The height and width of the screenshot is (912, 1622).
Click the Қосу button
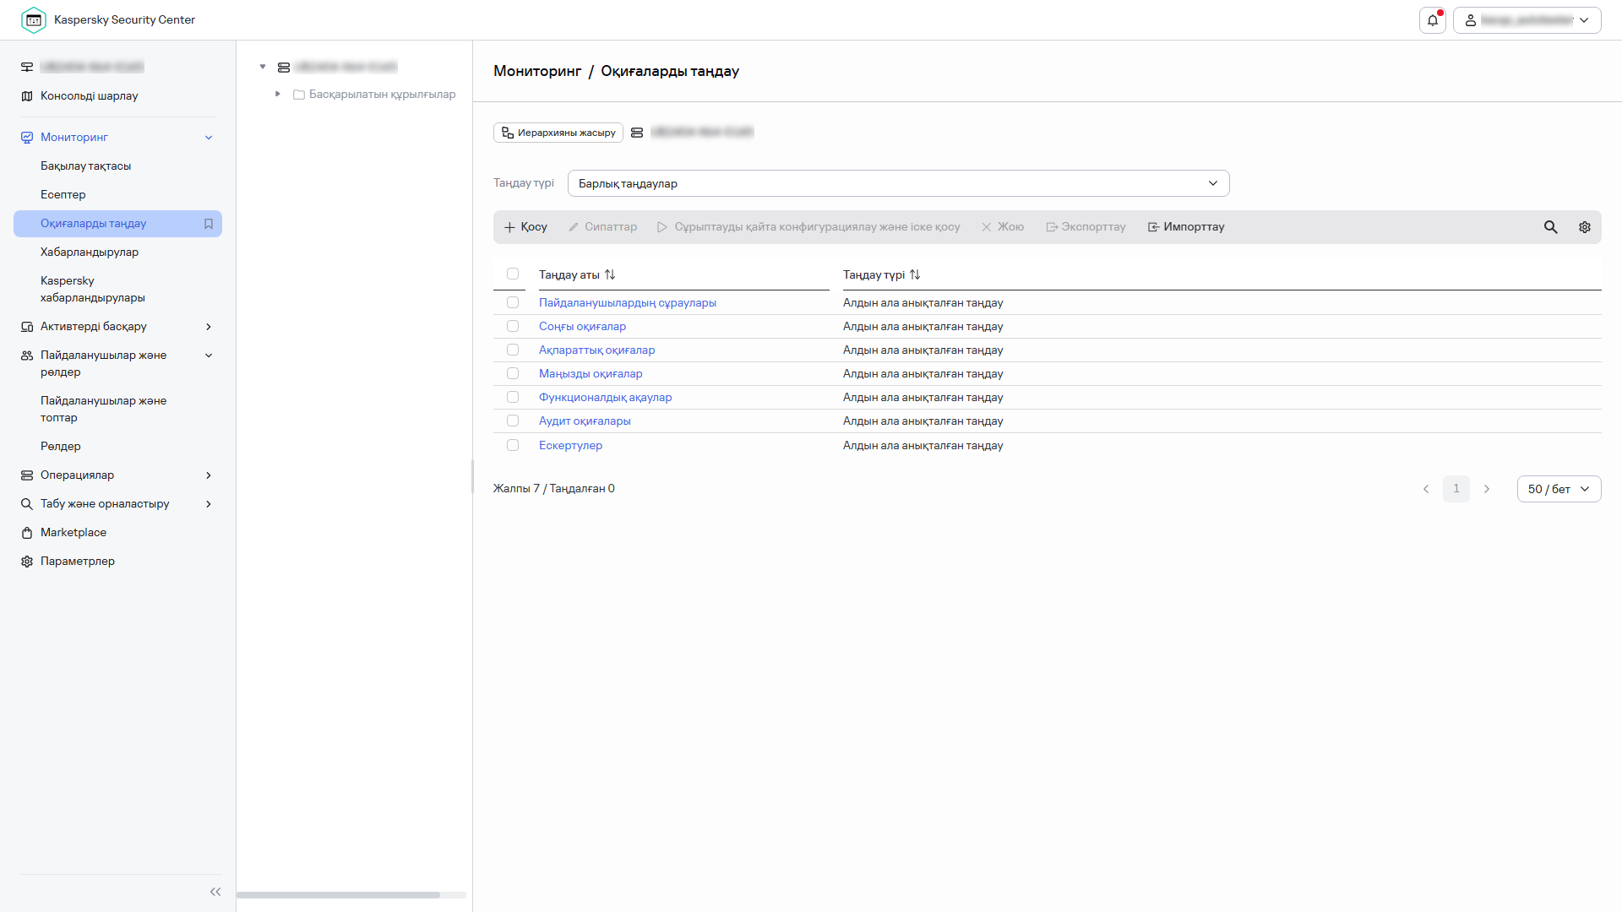click(525, 227)
